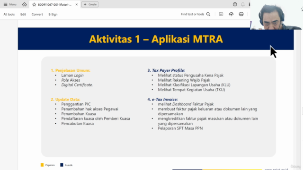Click the search magnifier icon
Viewport: 303px width, 170px height.
point(208,14)
